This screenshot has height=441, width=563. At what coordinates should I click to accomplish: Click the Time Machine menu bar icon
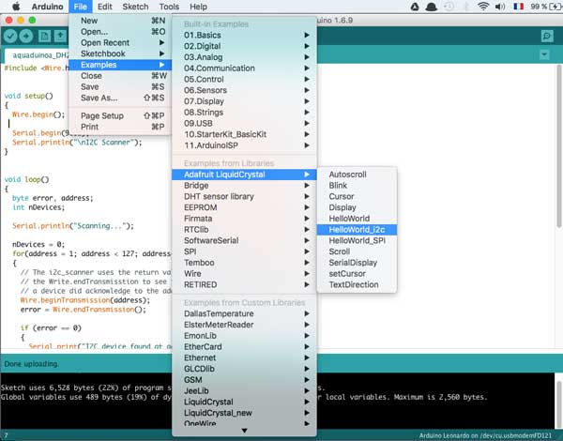click(449, 7)
